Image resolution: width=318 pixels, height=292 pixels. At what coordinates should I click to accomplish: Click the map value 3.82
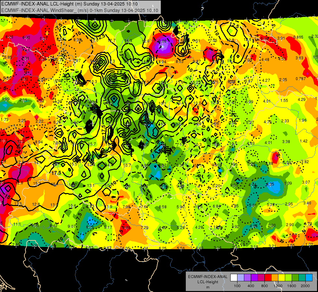point(305,162)
